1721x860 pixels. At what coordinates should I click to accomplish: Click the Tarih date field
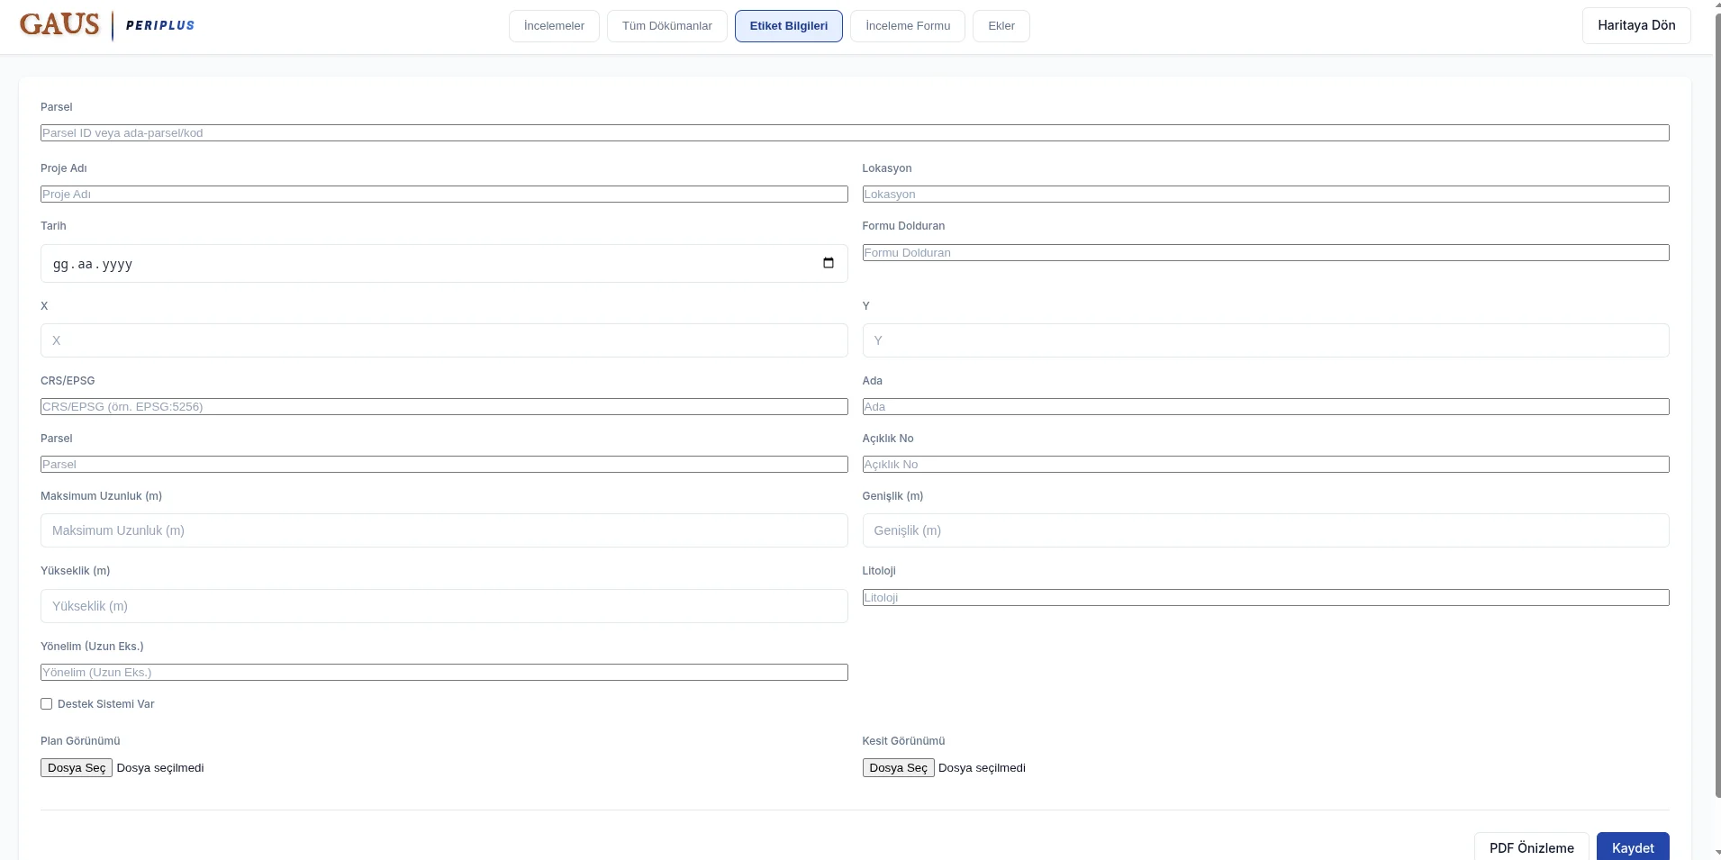444,264
